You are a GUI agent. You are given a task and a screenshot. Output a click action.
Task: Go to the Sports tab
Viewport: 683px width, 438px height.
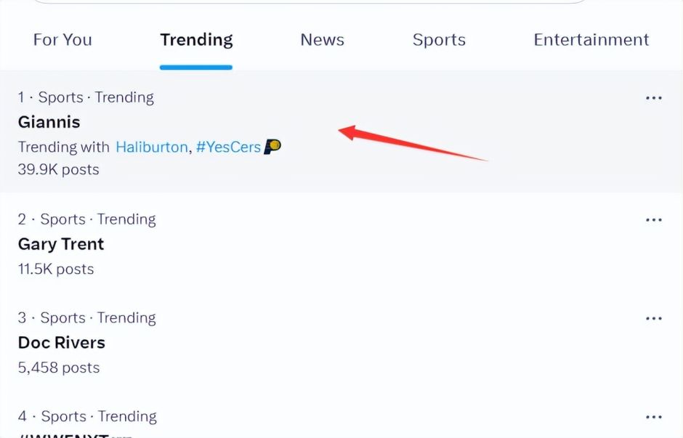[x=439, y=40]
